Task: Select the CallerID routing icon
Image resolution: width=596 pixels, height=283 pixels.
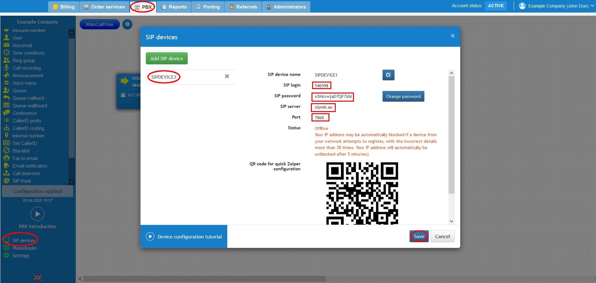Action: pos(6,128)
